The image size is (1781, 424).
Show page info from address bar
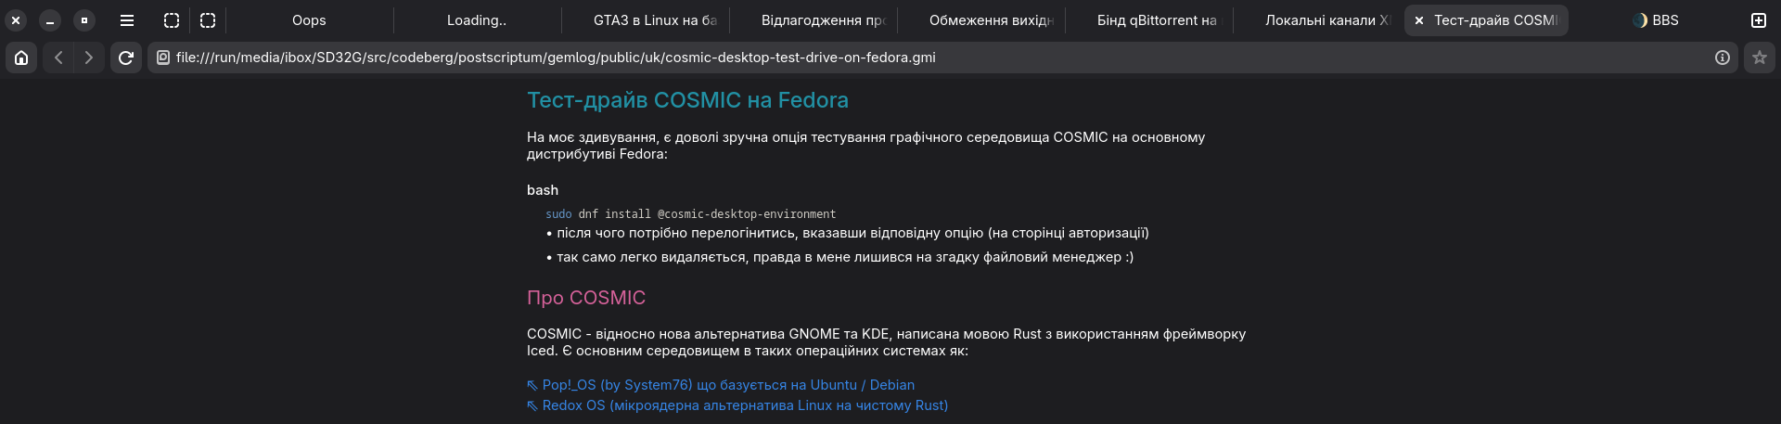tap(1723, 58)
